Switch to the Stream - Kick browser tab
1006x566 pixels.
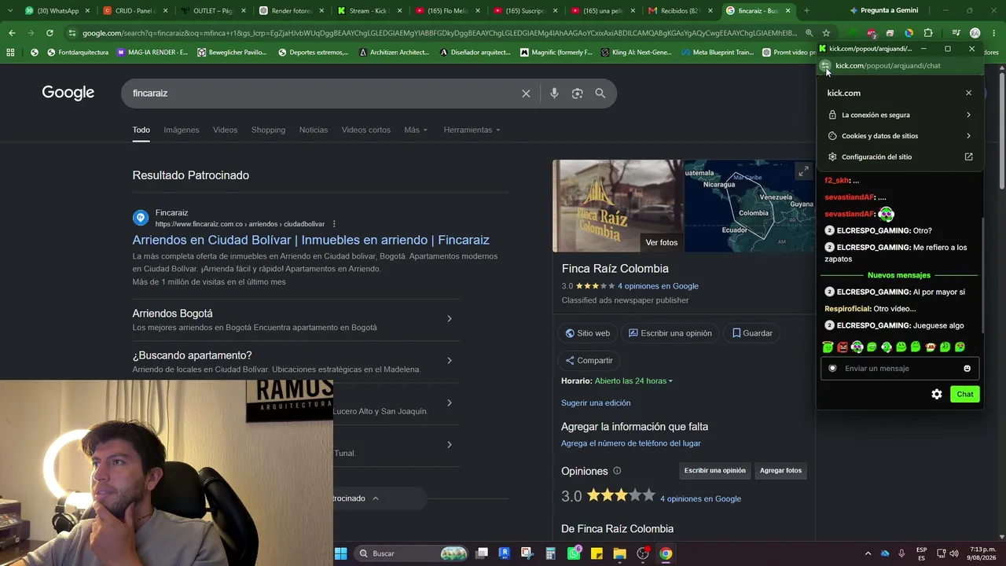(x=369, y=11)
